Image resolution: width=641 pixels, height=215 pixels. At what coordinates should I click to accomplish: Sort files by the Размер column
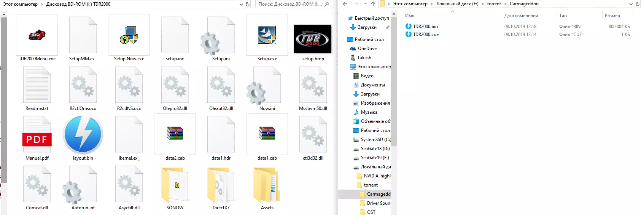pyautogui.click(x=612, y=16)
